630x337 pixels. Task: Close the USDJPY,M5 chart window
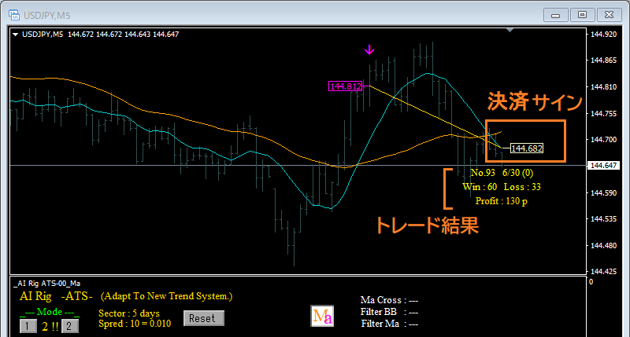pyautogui.click(x=609, y=15)
